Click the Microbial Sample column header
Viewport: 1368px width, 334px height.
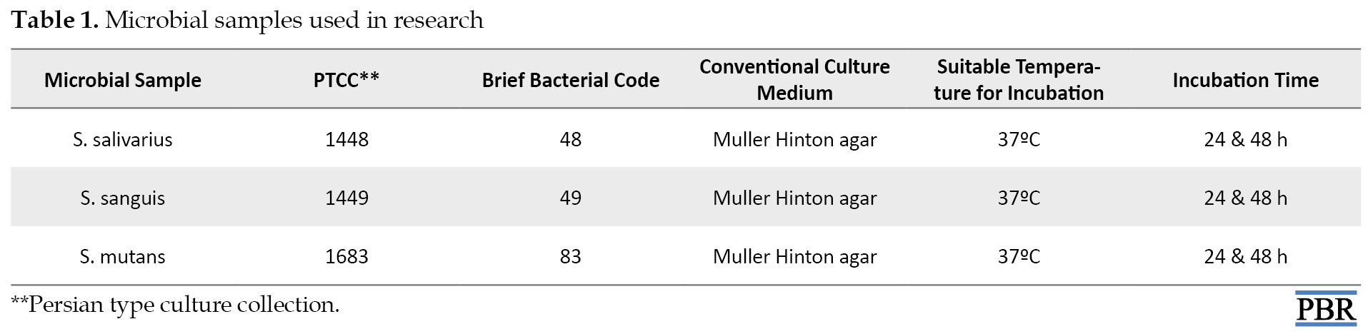[123, 80]
